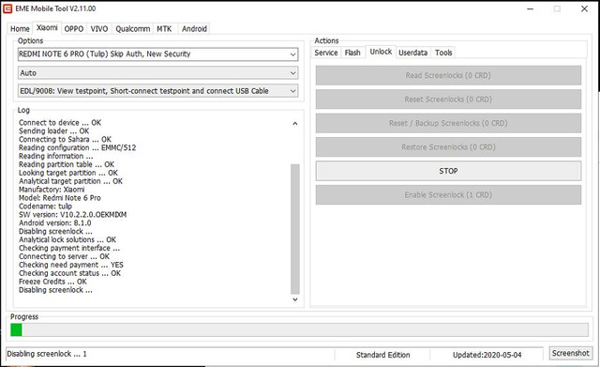Click the log scrollbar down arrow
The height and width of the screenshot is (367, 600).
point(295,299)
